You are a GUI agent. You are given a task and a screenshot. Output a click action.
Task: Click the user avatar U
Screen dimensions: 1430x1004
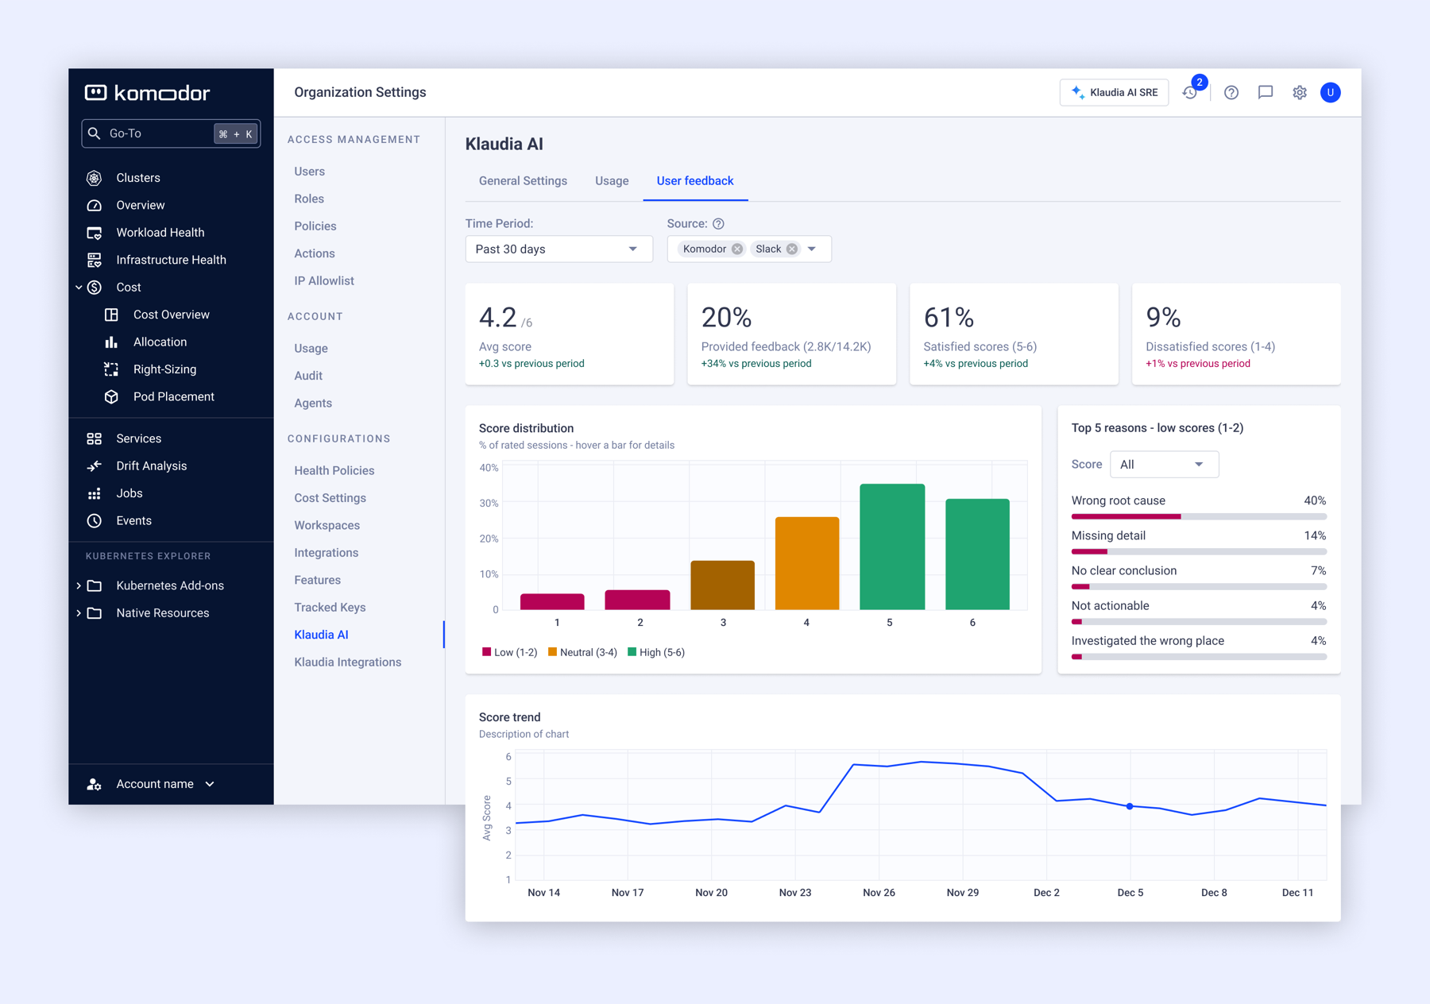tap(1331, 93)
